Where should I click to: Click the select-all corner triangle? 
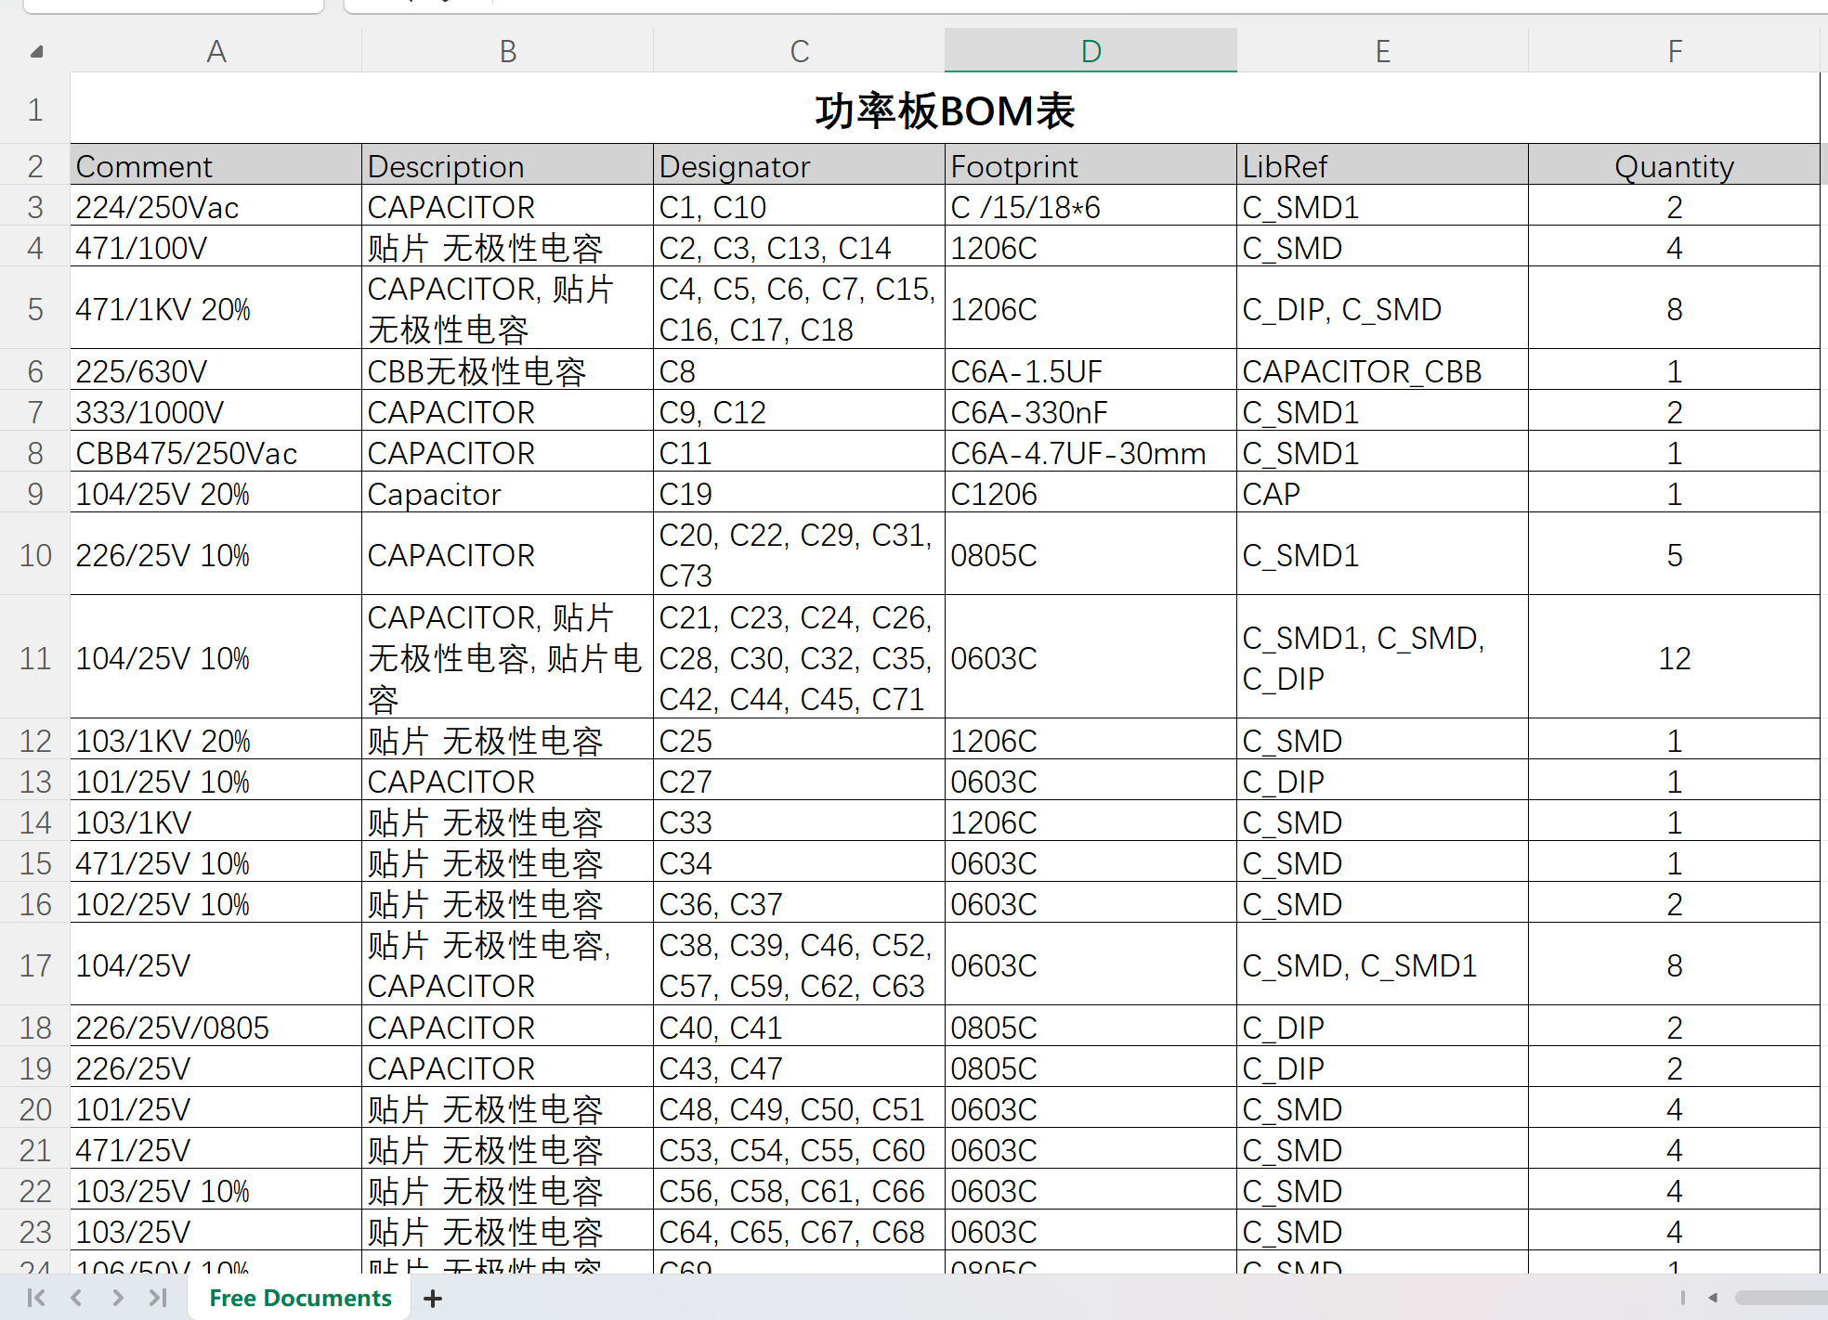[x=36, y=52]
